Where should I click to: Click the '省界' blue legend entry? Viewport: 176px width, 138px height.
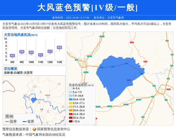coord(28,122)
